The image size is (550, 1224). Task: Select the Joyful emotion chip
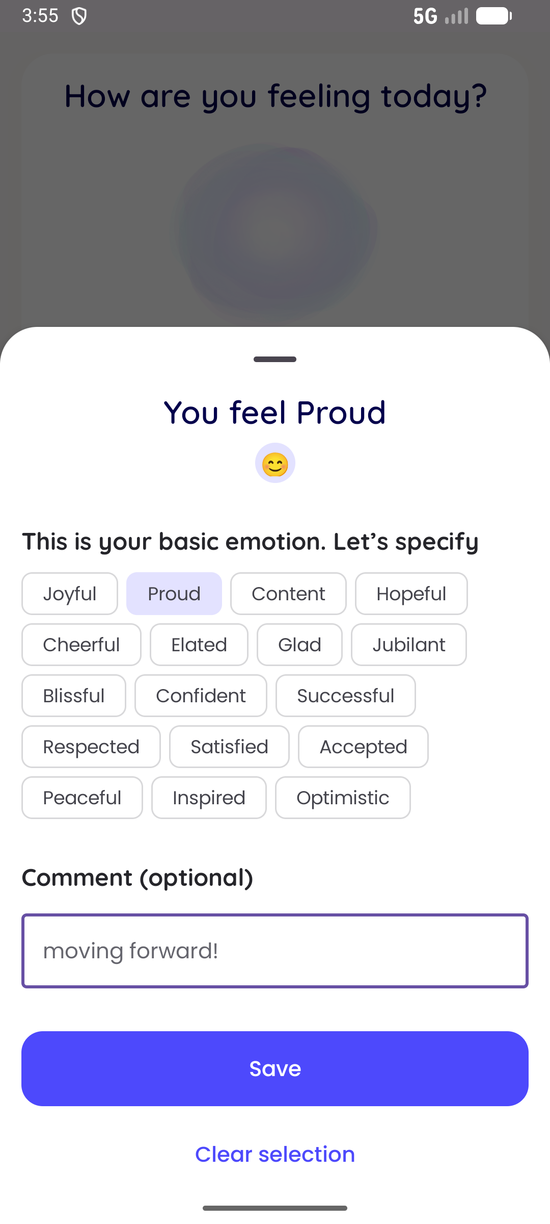[70, 594]
